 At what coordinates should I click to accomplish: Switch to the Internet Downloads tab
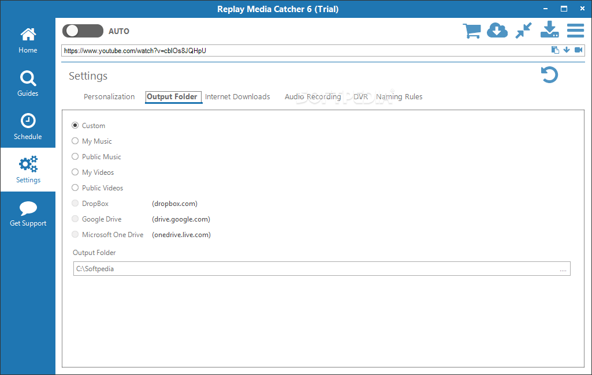(237, 96)
